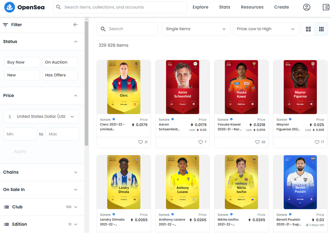Image resolution: width=331 pixels, height=234 pixels.
Task: Open the Clerc card image
Action: click(124, 87)
